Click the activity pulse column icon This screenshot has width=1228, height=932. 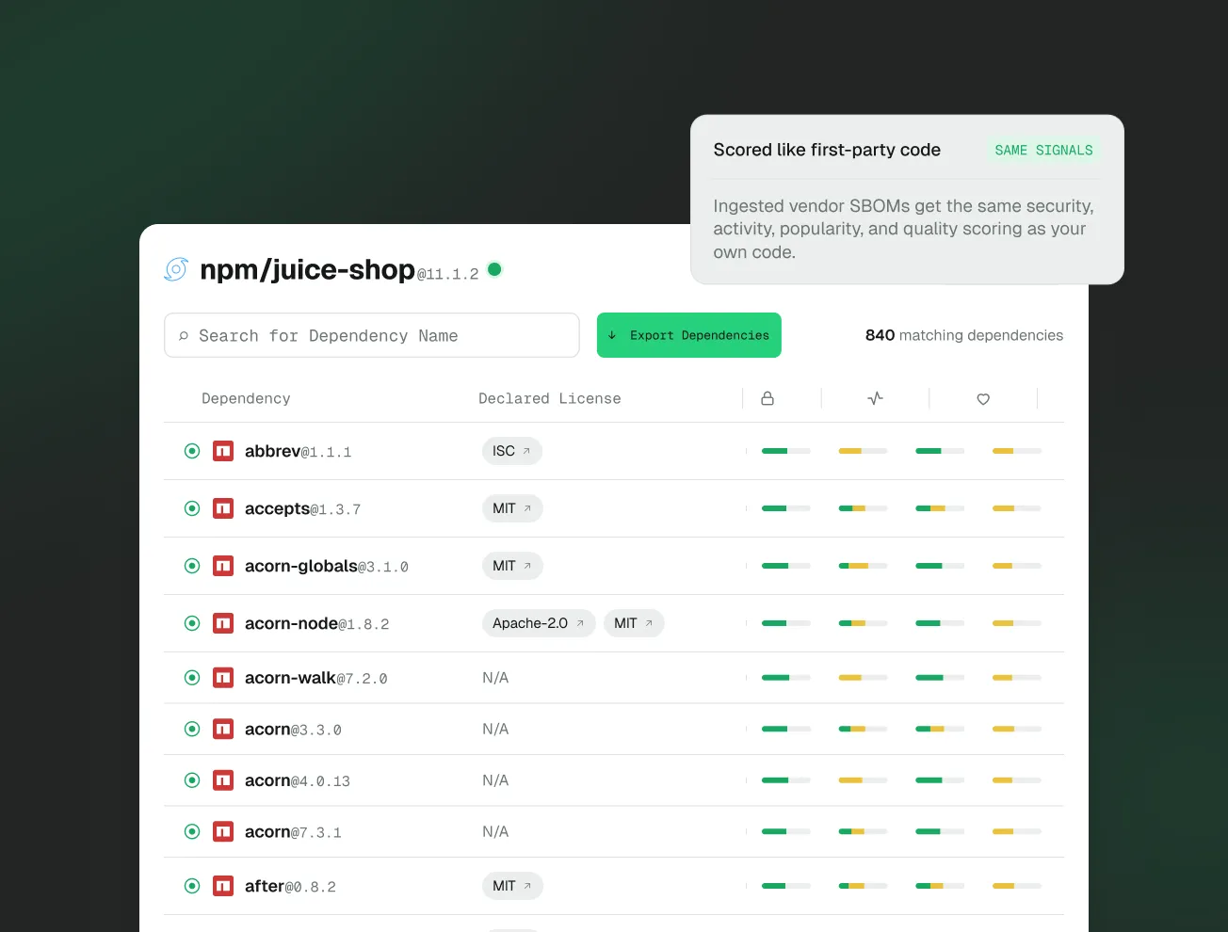[x=876, y=398]
